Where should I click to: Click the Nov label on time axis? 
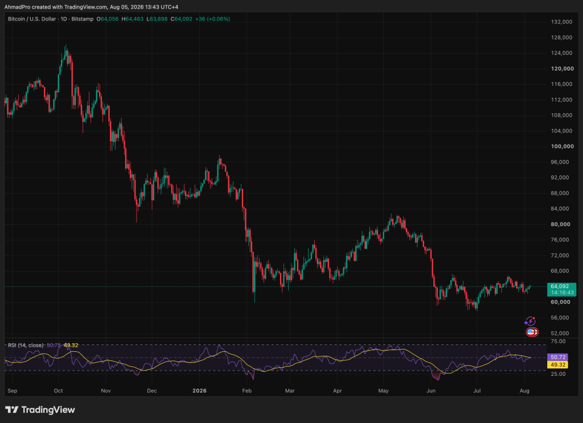pyautogui.click(x=106, y=391)
